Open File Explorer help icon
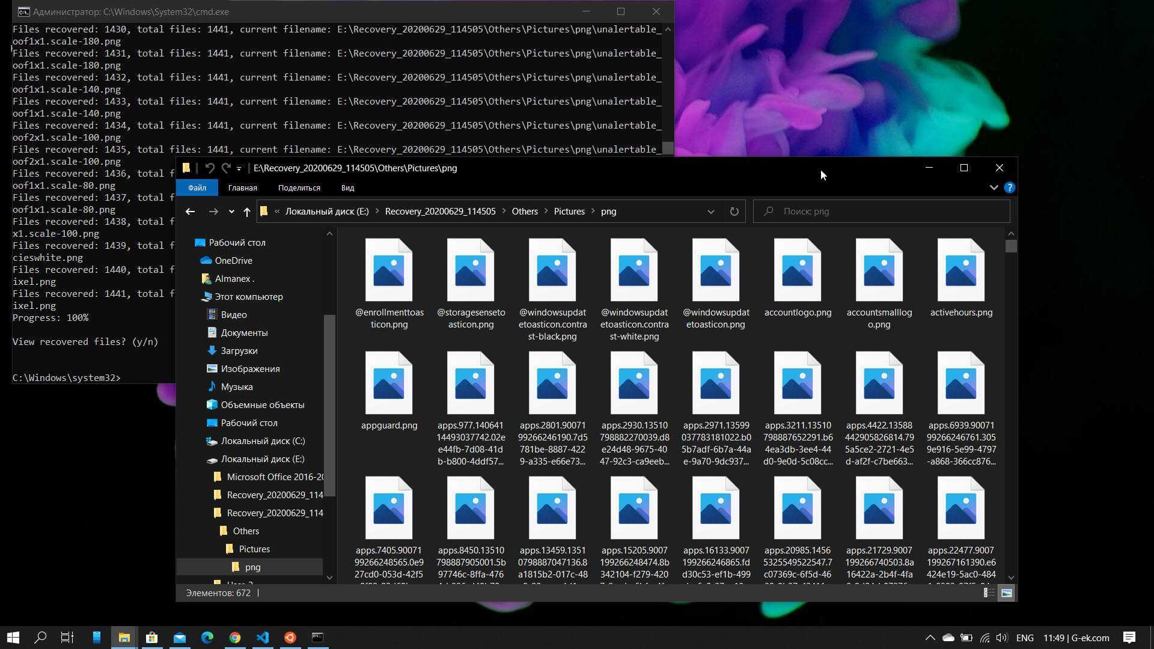 point(1010,187)
